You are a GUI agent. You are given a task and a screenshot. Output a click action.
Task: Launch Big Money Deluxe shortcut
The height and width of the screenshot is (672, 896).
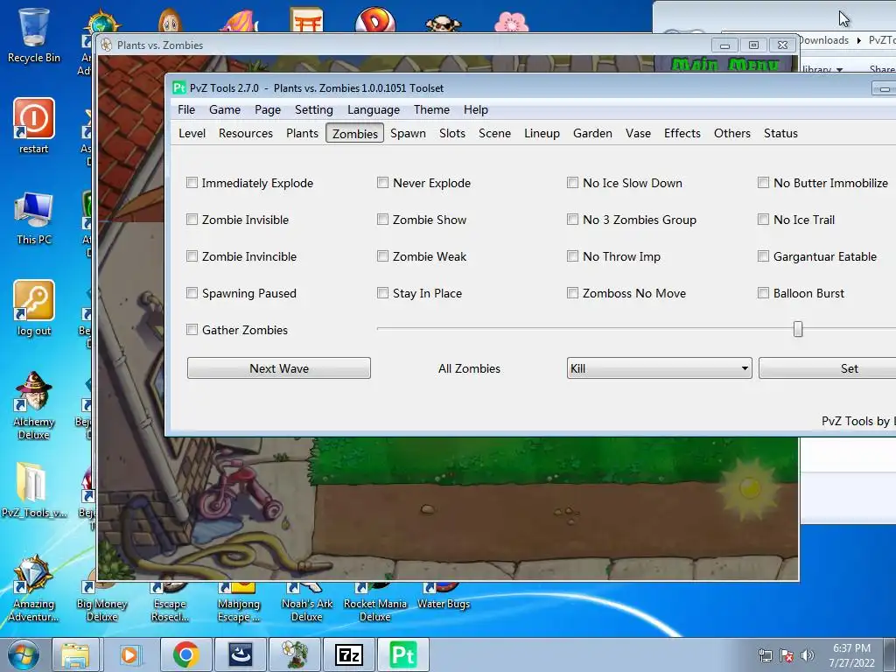[101, 603]
